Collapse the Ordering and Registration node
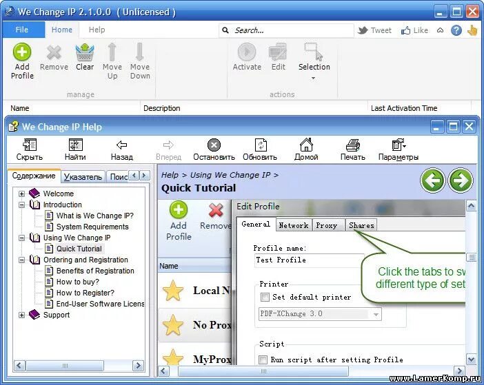 point(21,260)
